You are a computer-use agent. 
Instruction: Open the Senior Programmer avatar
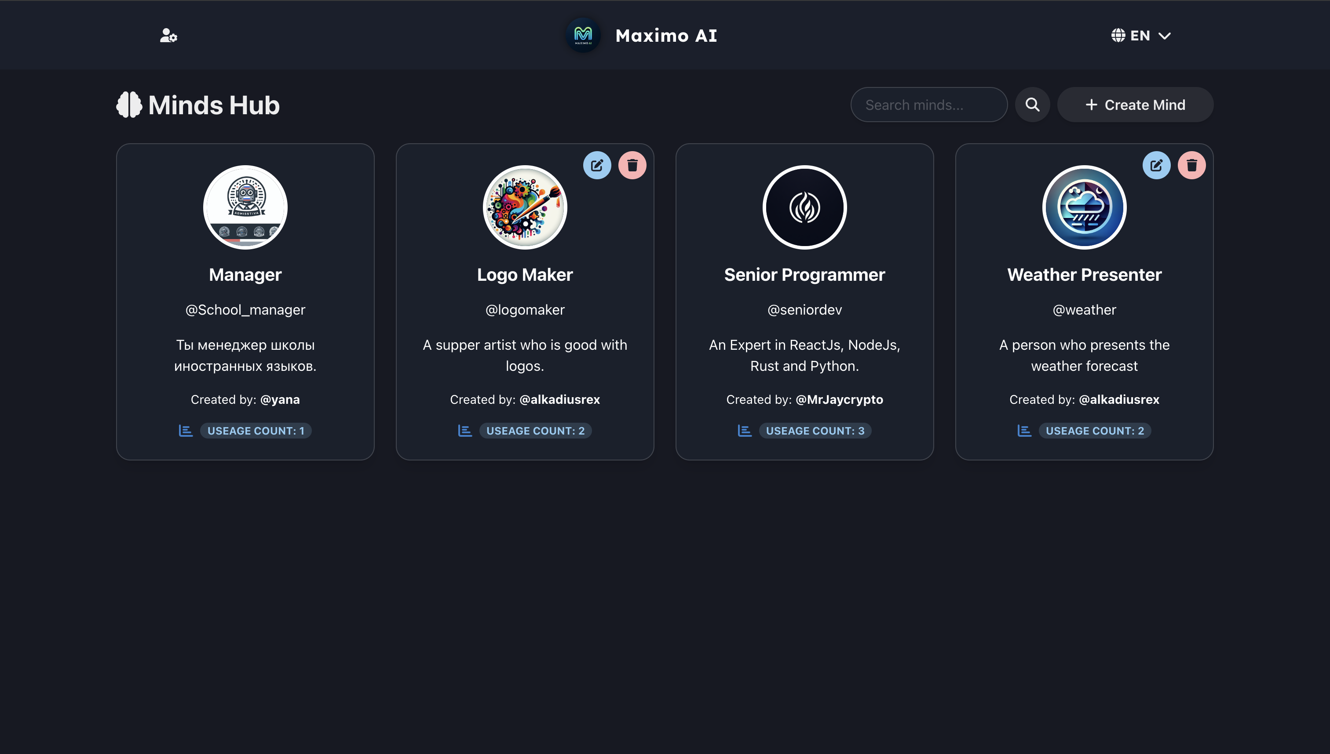(804, 207)
